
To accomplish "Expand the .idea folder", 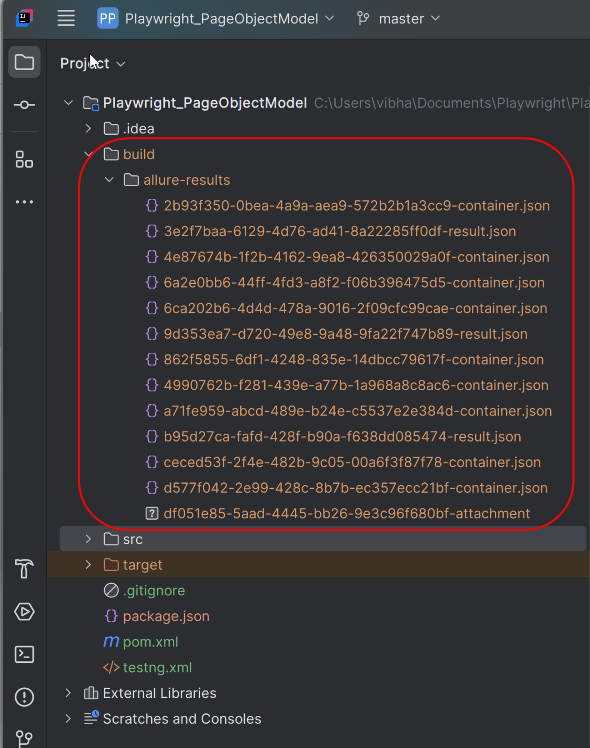I will (x=88, y=128).
